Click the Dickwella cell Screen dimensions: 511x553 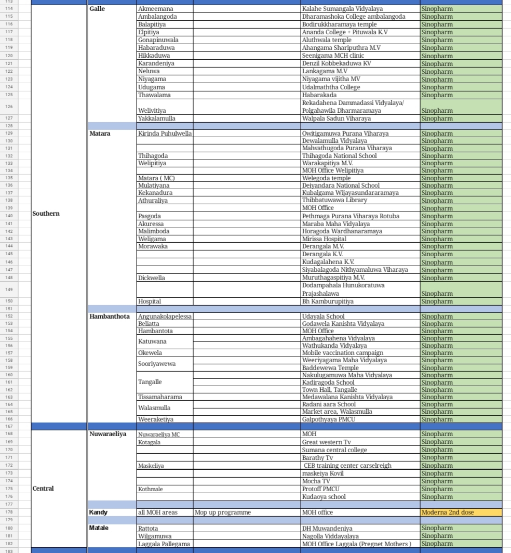[165, 278]
